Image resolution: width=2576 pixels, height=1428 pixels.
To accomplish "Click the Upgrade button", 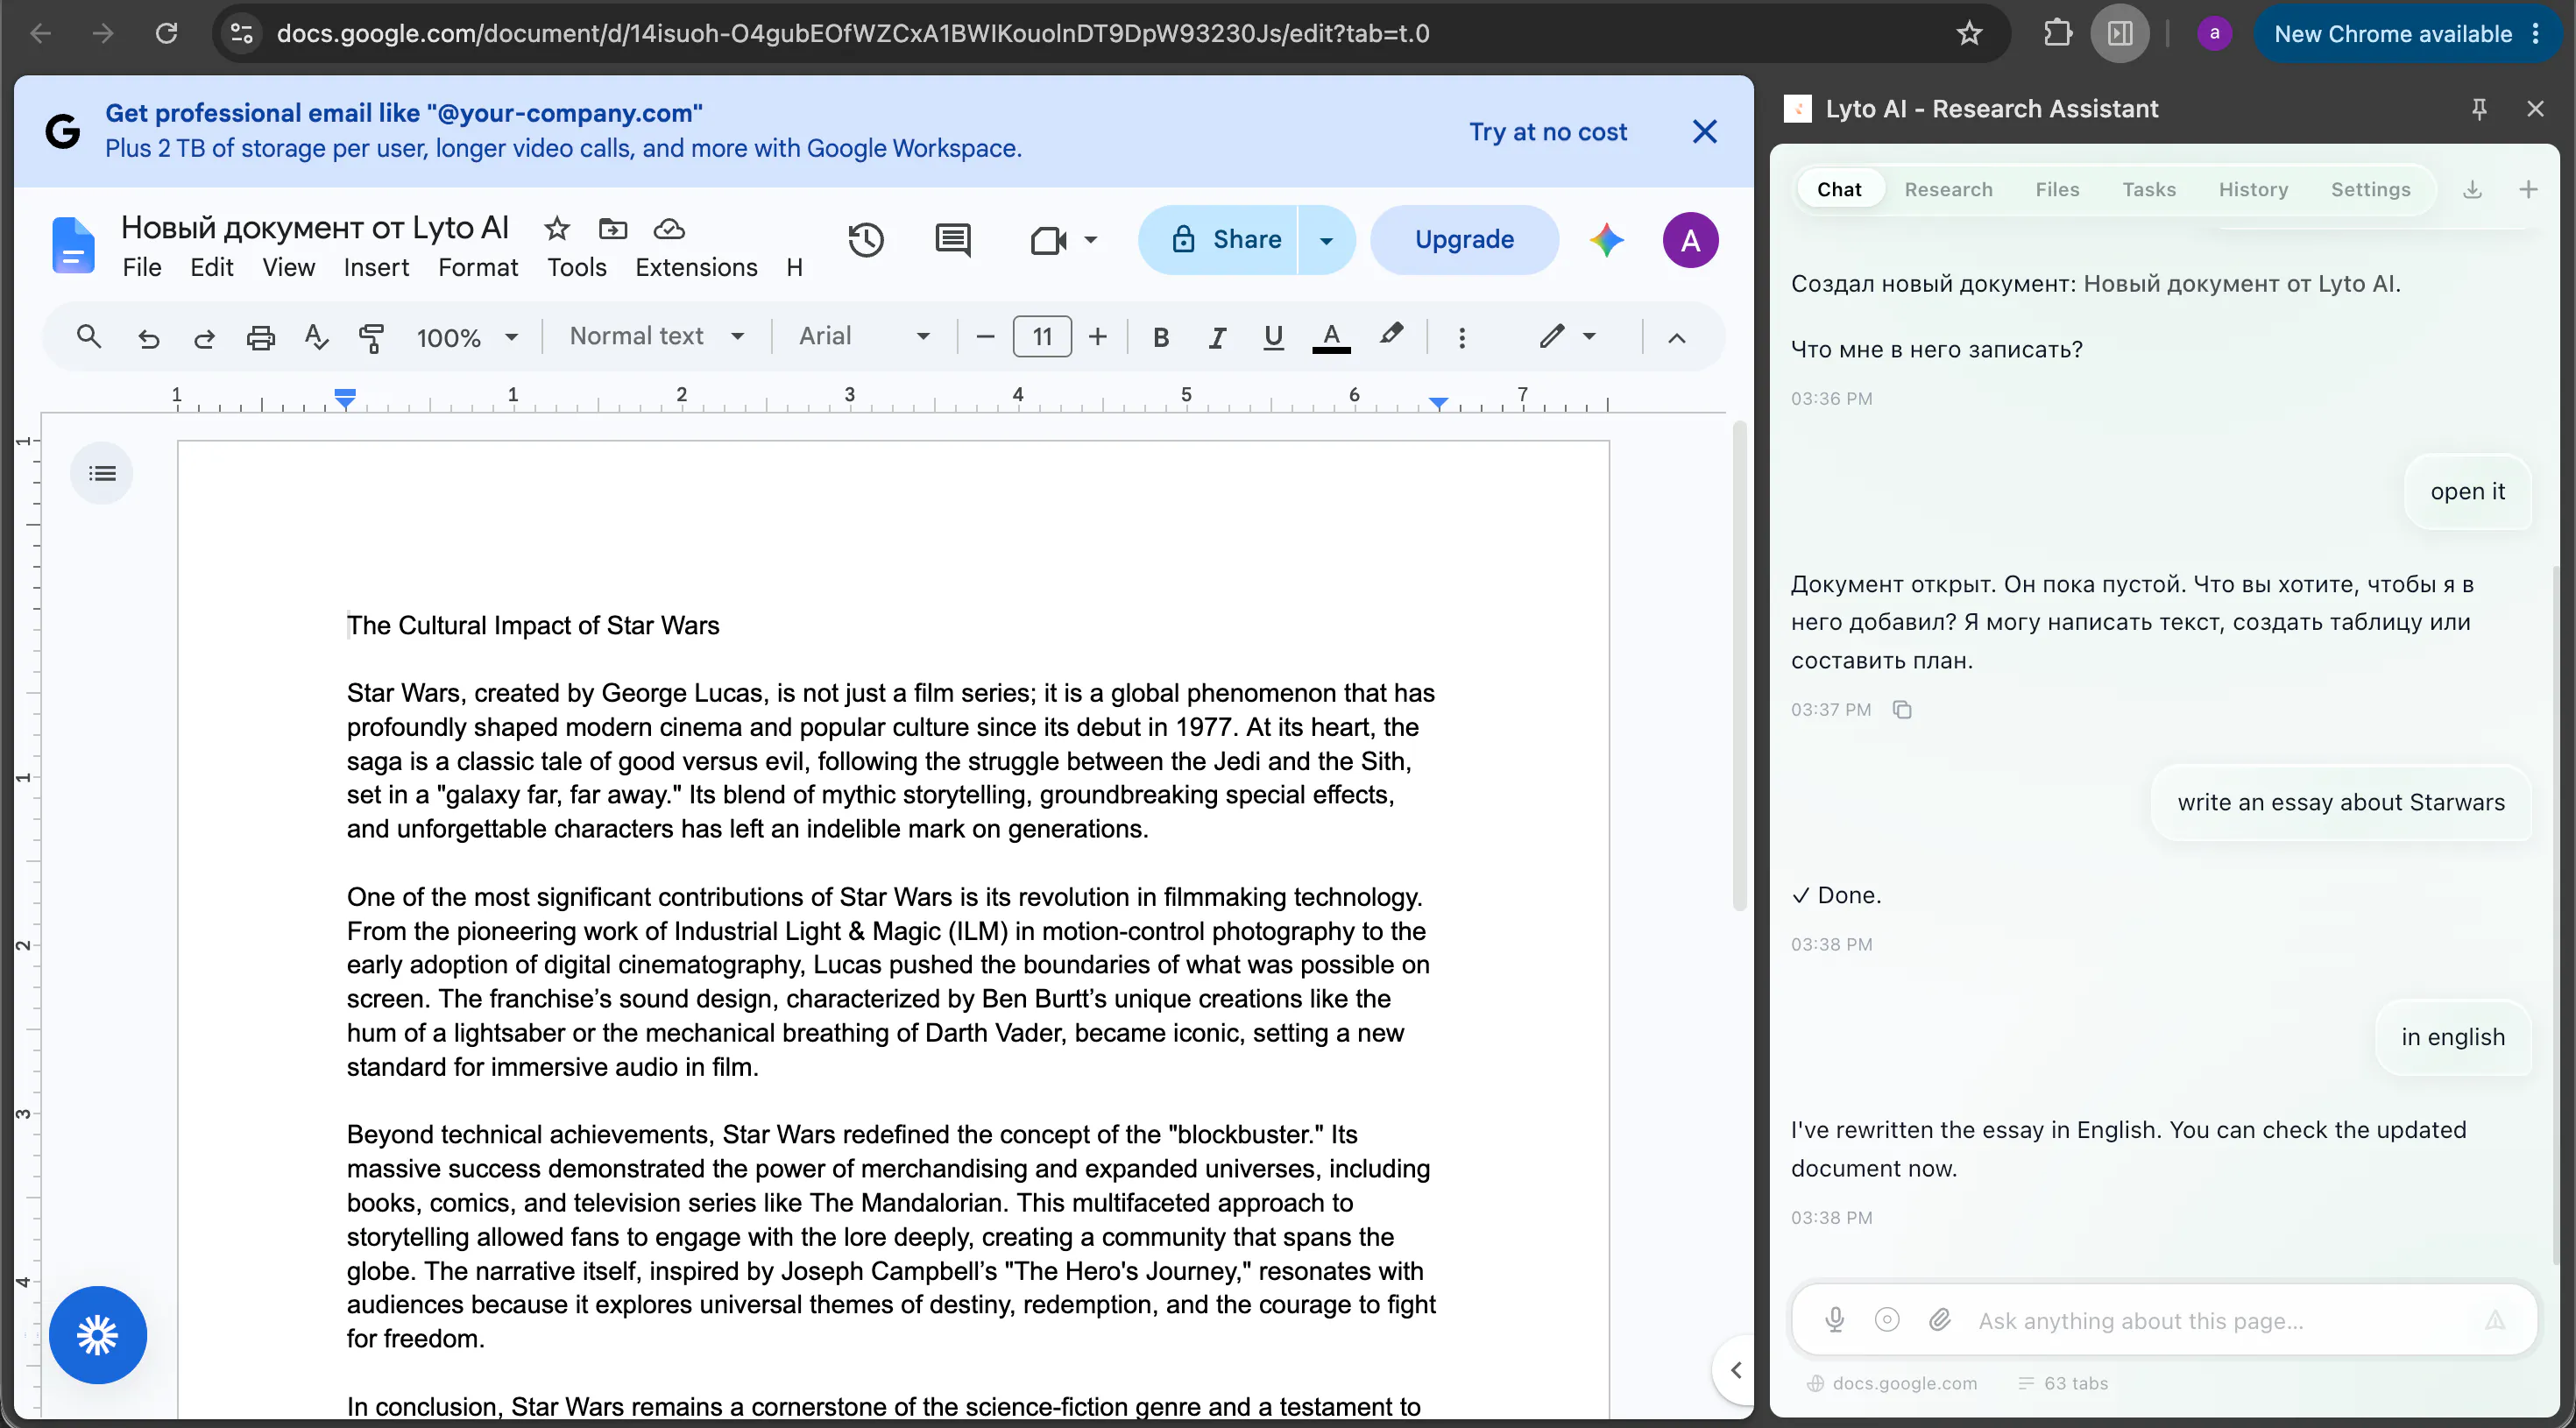I will point(1463,240).
